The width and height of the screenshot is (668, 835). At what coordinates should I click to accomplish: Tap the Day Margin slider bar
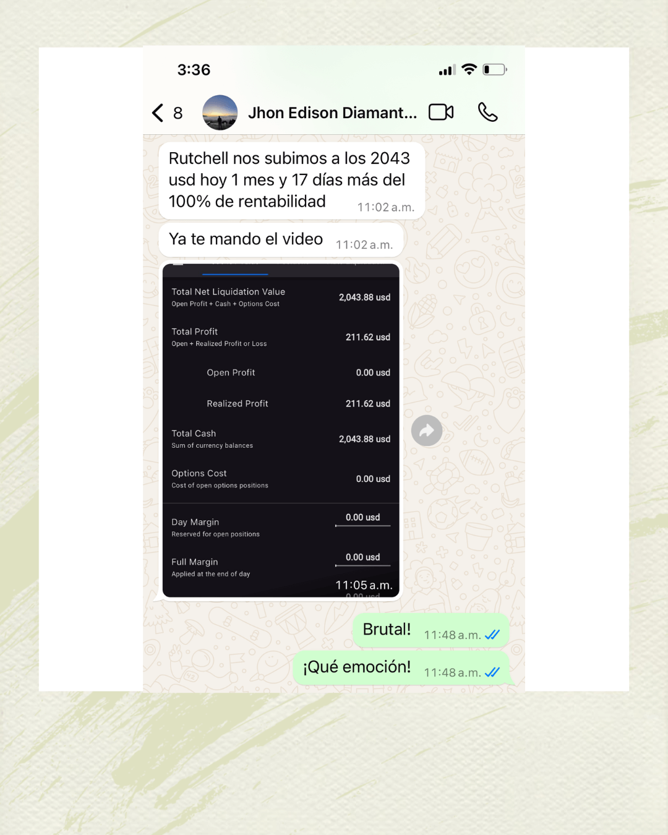click(362, 526)
